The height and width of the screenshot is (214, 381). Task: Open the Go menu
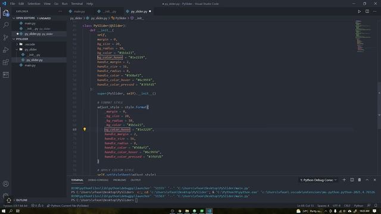click(56, 4)
